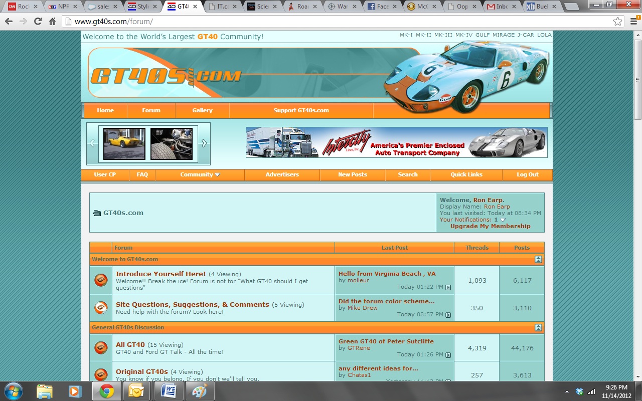
Task: Switch to the Gmail Inbox browser tab
Action: pyautogui.click(x=503, y=7)
